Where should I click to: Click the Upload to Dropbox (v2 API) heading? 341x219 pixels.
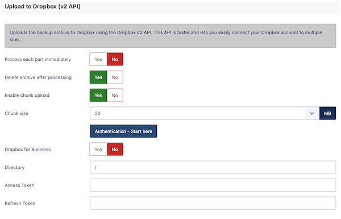pos(43,6)
